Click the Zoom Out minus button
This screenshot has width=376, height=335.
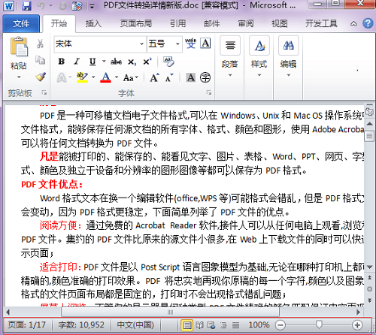point(280,325)
